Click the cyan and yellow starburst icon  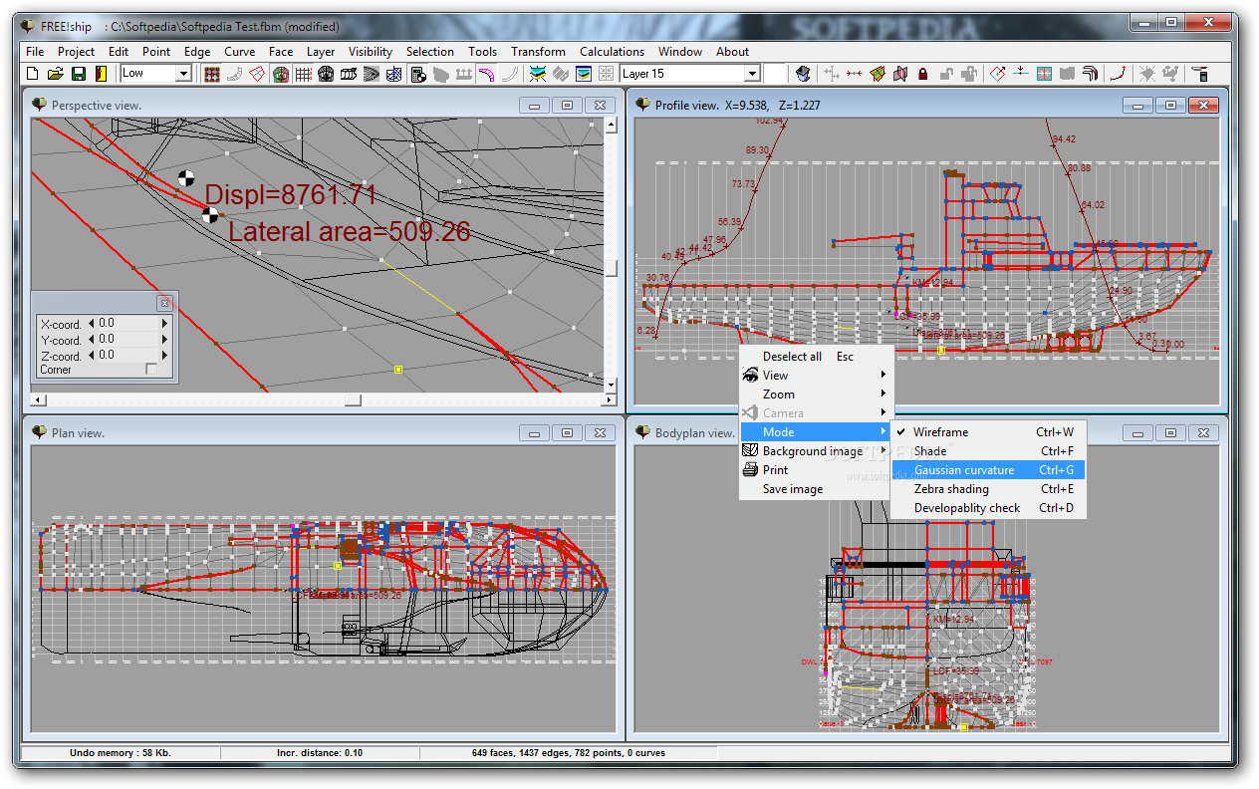tap(538, 74)
